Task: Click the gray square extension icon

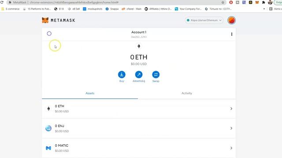Action: 237,2
